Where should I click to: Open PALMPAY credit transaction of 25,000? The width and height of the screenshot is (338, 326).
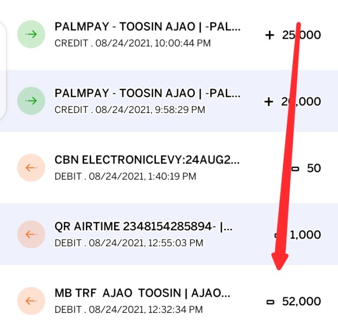coord(169,34)
